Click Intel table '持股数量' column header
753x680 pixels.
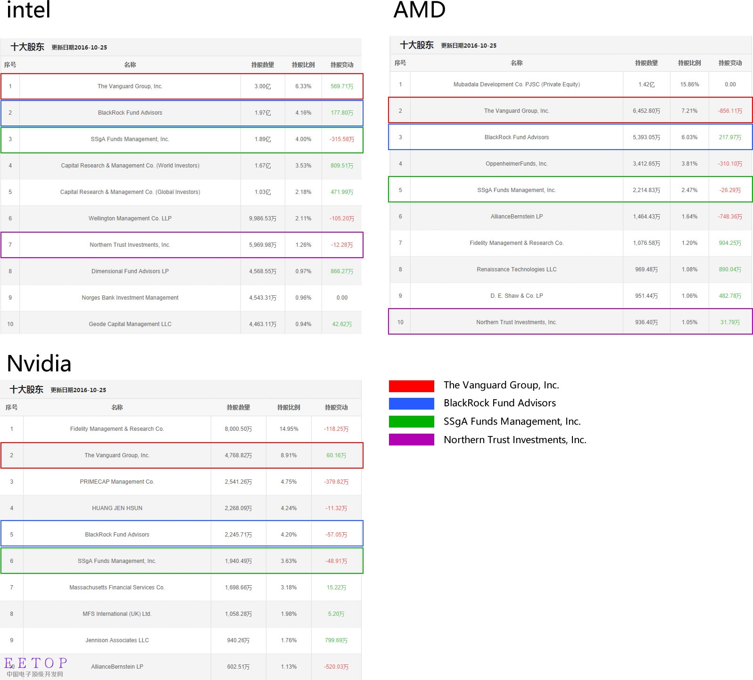tap(263, 65)
